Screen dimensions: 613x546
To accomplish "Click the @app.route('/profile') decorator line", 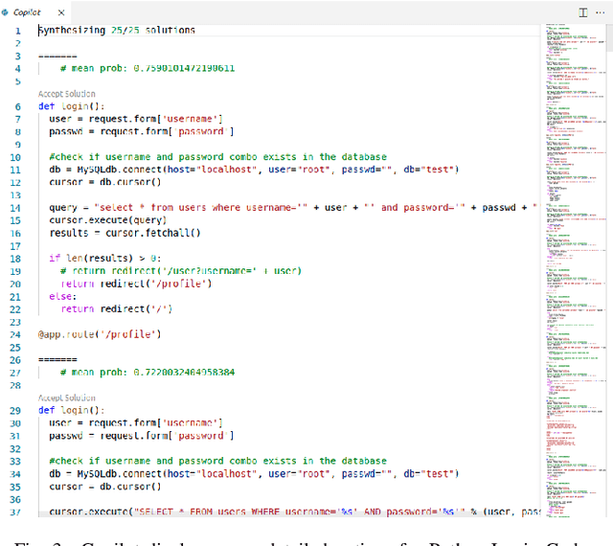I will [x=100, y=334].
